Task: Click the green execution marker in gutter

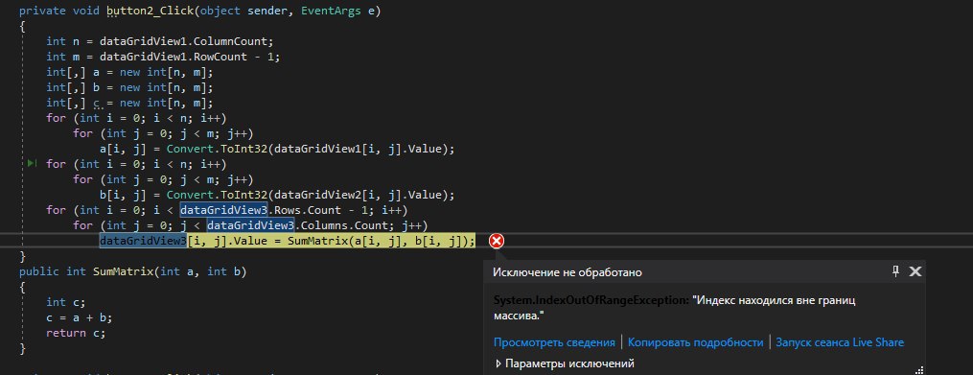Action: 33,164
